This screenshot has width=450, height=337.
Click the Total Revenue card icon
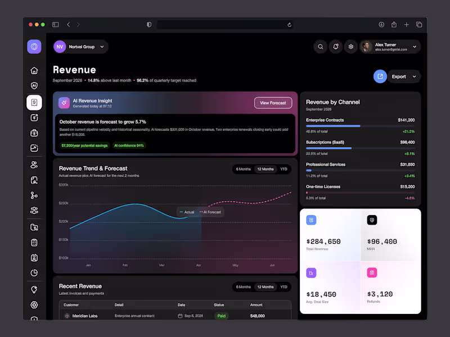pyautogui.click(x=311, y=220)
